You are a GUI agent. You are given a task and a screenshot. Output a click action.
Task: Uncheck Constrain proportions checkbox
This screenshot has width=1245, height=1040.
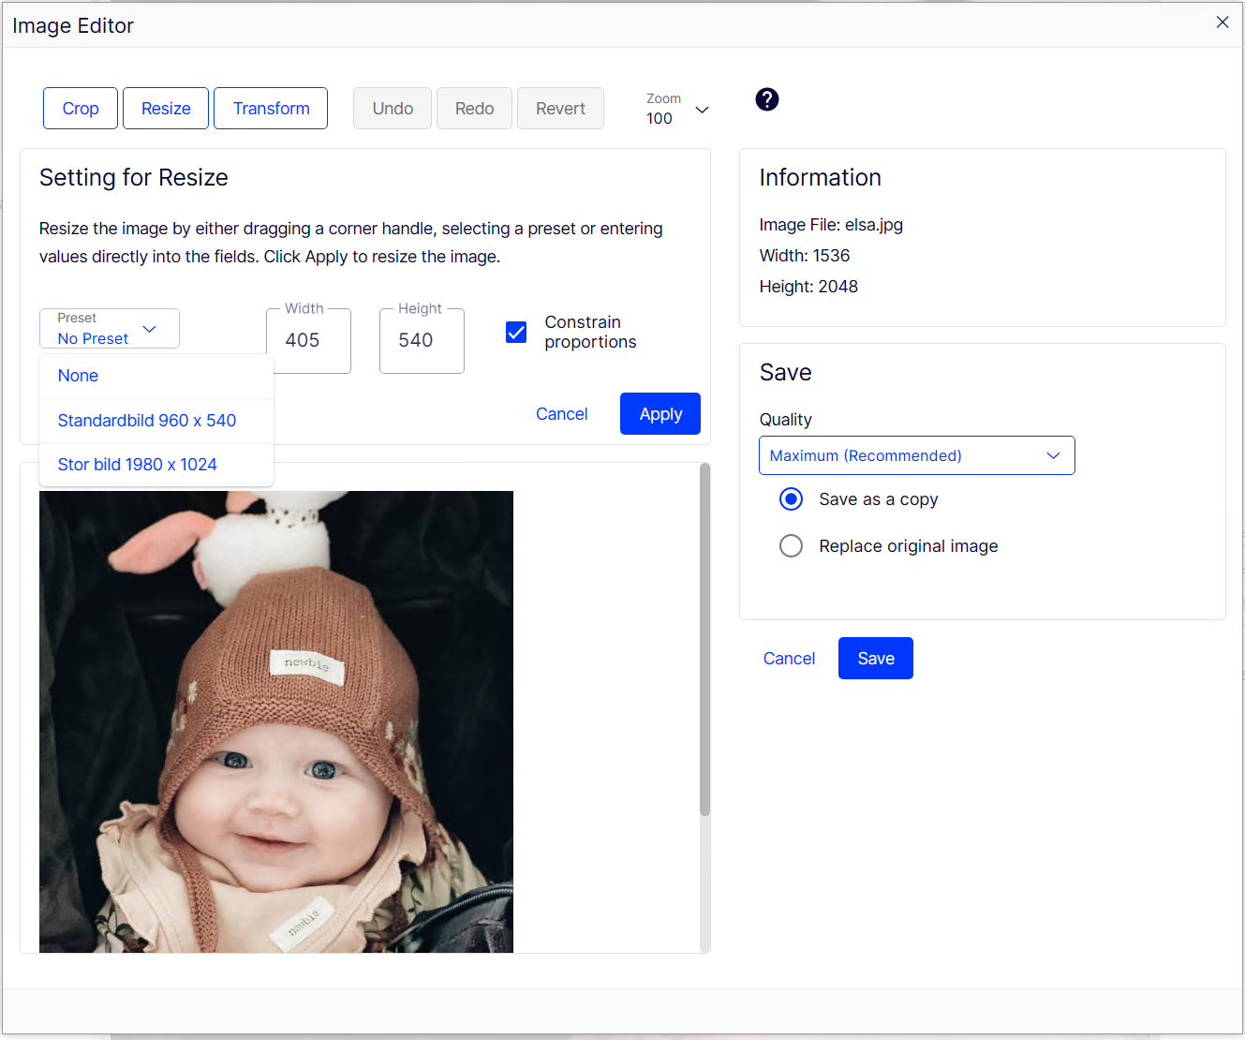(x=516, y=333)
